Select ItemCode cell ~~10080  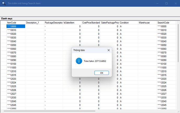pyautogui.click(x=16, y=56)
